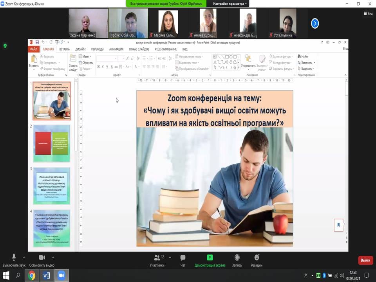Expand the video options arrow beside camera

pyautogui.click(x=53, y=257)
